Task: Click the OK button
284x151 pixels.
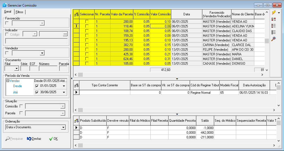Action: (x=53, y=139)
